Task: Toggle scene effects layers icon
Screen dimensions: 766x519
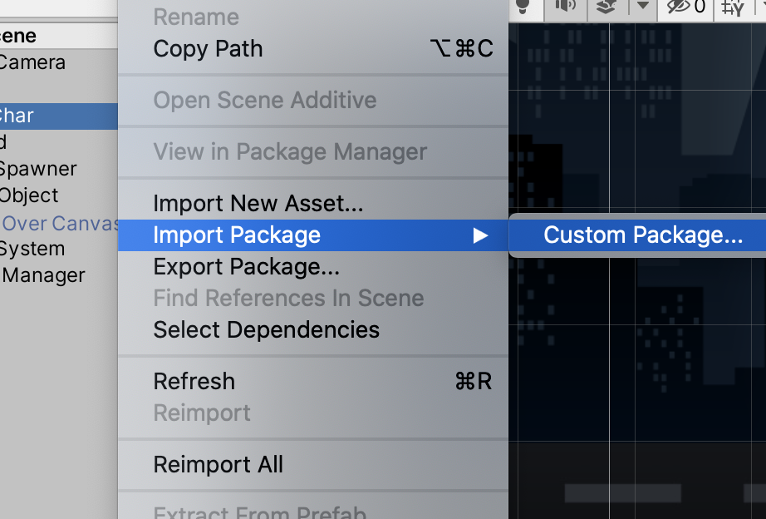Action: [x=607, y=7]
